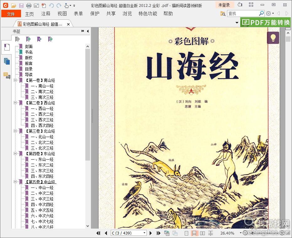Image resolution: width=292 pixels, height=238 pixels.
Task: Switch to single page view mode
Action: [186, 233]
